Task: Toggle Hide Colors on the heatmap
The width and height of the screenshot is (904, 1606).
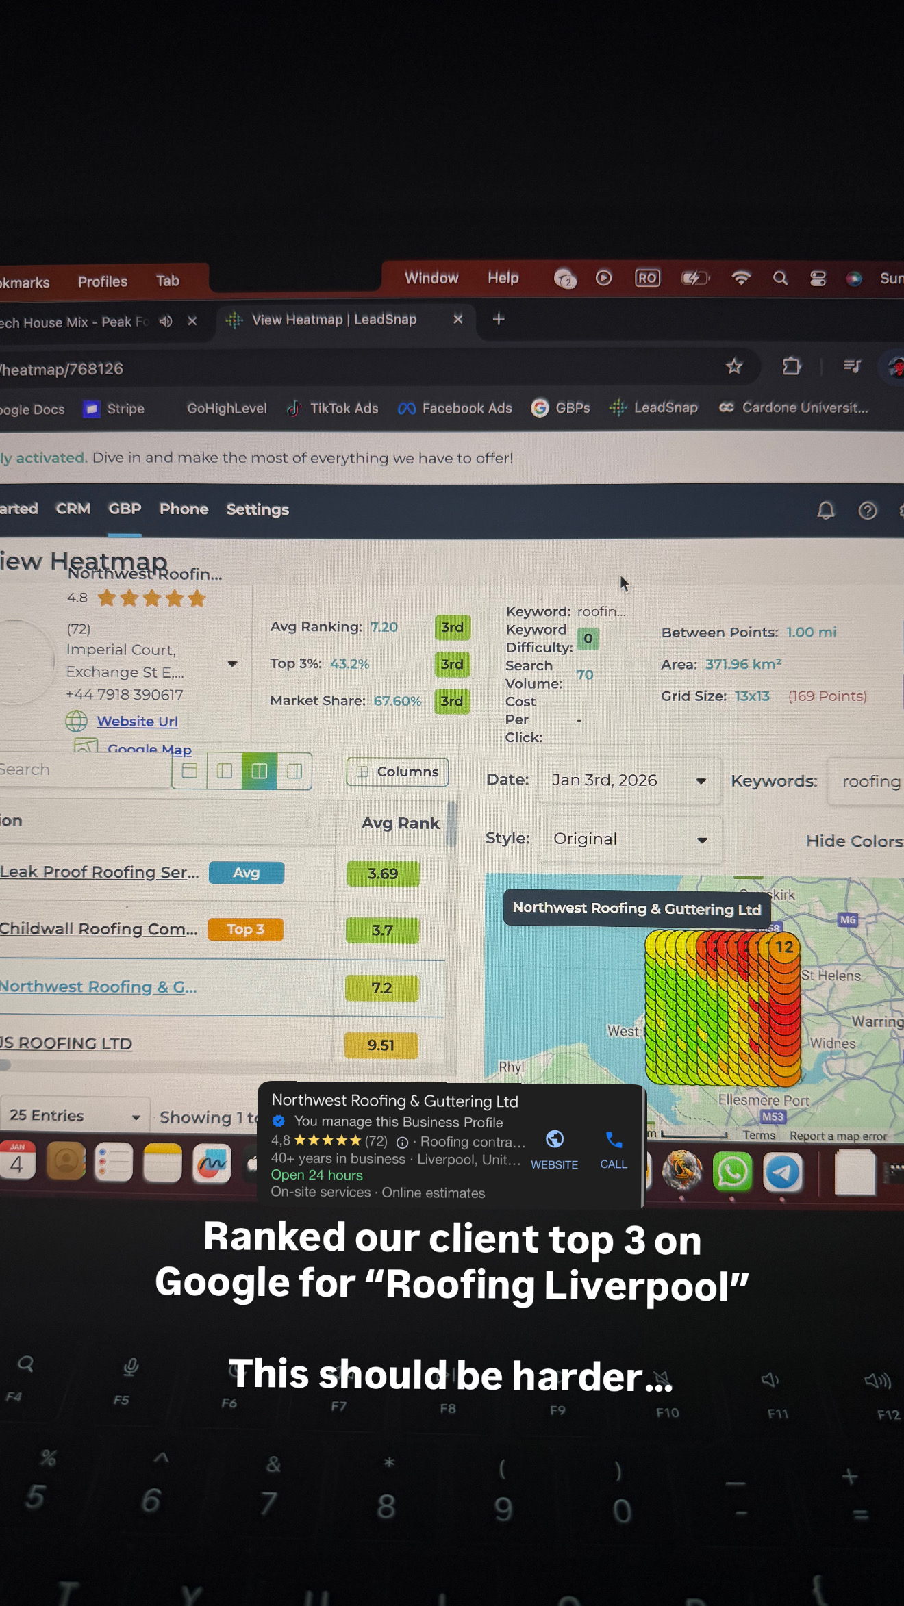Action: coord(853,841)
